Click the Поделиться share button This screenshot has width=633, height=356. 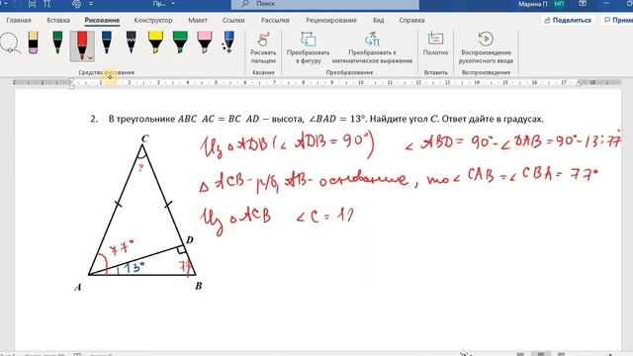tap(568, 20)
